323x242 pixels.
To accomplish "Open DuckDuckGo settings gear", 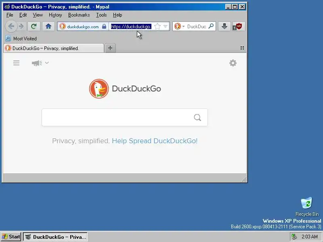I will coord(233,63).
